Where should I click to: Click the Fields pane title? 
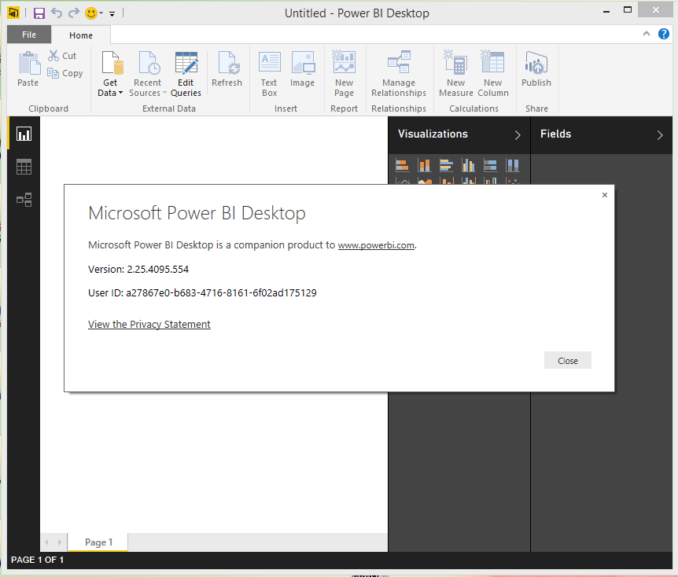click(555, 134)
